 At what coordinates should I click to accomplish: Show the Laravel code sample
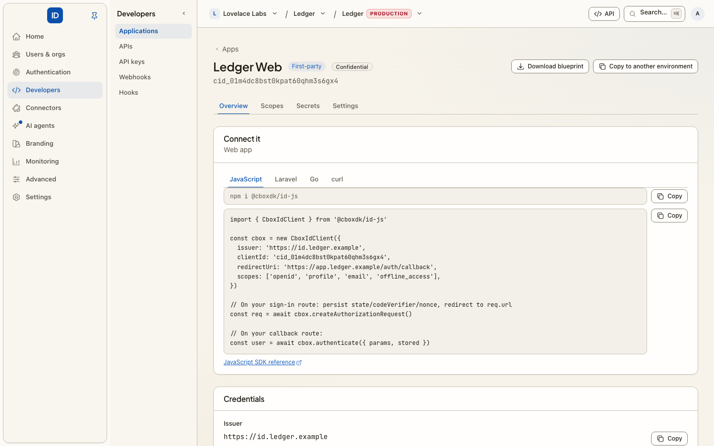(286, 179)
